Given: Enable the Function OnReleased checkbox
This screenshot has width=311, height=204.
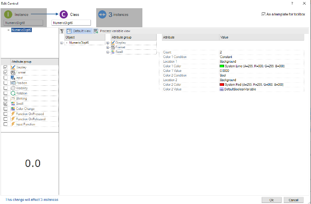Looking at the screenshot, I should pos(6,119).
